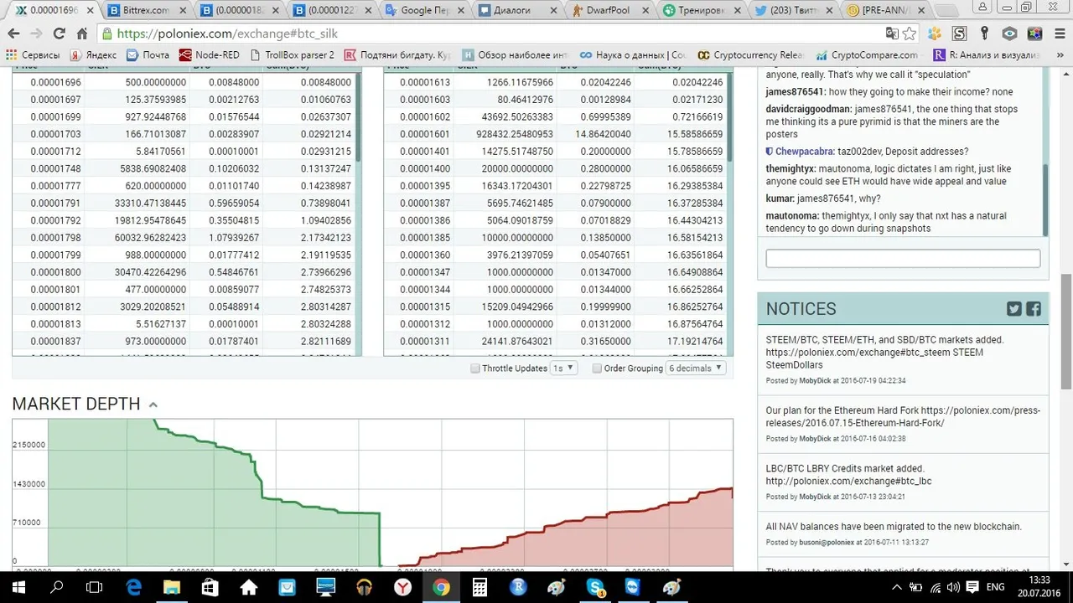Open the CryptoCompare.com bookmark
1073x603 pixels.
pos(866,54)
